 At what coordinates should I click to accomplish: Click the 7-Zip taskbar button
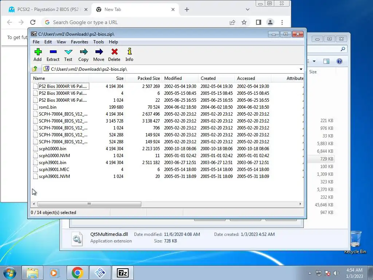pyautogui.click(x=123, y=273)
